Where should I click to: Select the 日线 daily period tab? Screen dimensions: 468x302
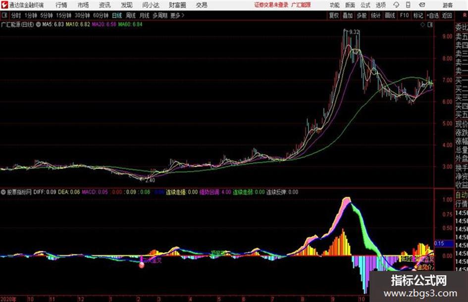117,15
